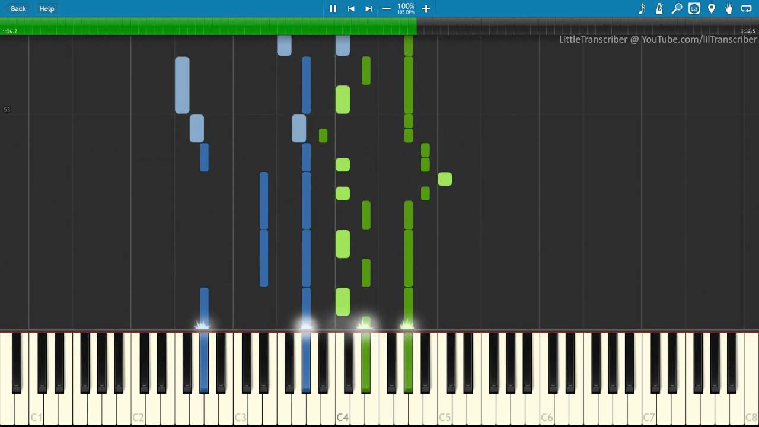Click the white key labeled C5
Viewport: 759px width, 427px height.
444,409
